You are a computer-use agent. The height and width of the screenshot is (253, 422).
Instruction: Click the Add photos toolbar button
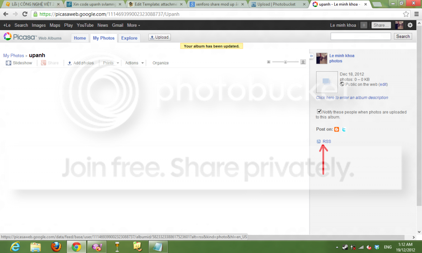[80, 63]
